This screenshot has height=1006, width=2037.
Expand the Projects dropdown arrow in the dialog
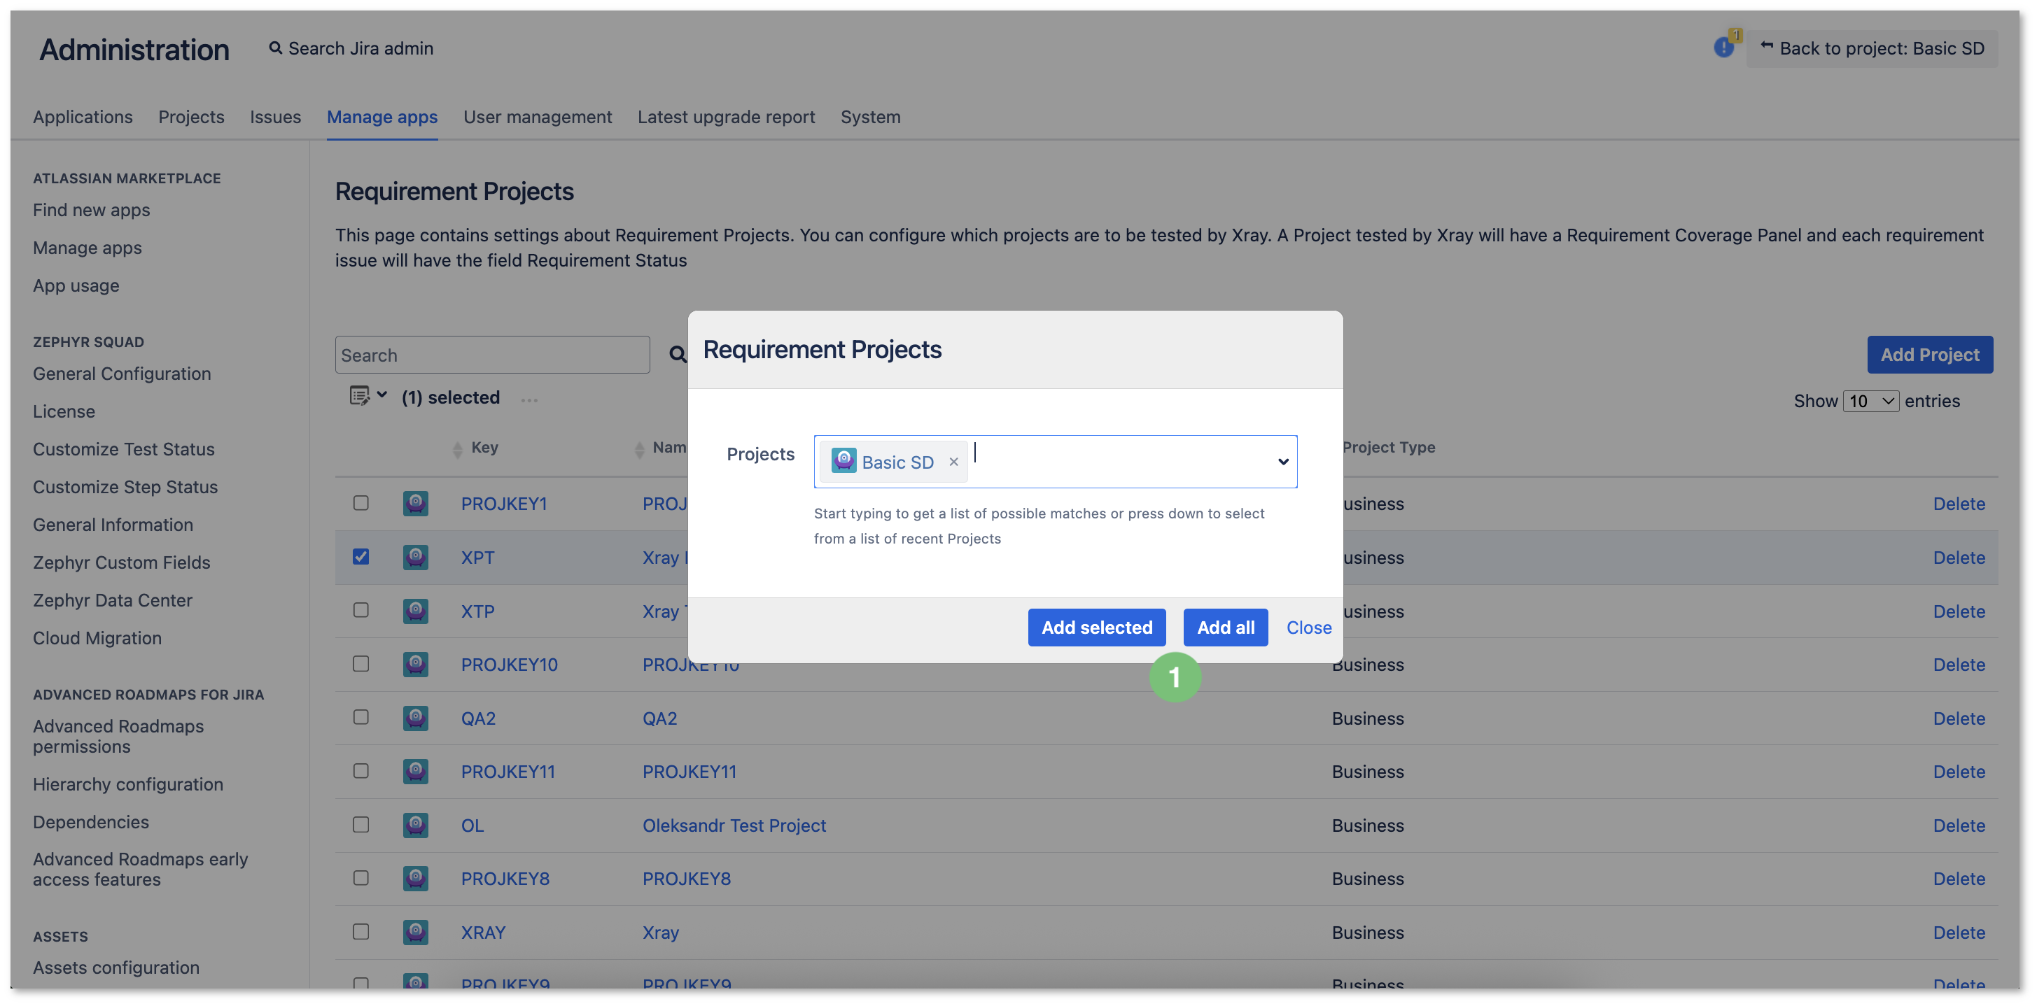click(x=1282, y=462)
